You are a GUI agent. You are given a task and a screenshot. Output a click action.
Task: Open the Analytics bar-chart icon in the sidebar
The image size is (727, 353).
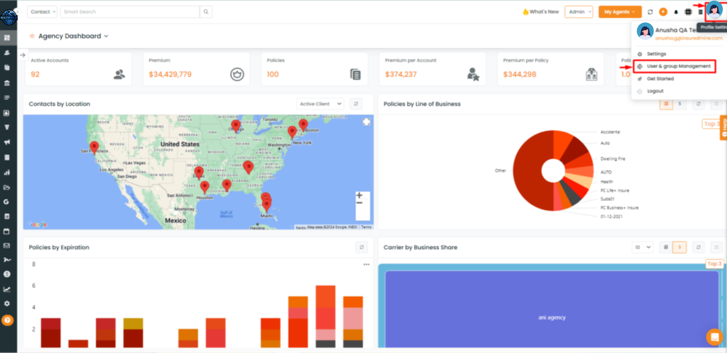[x=7, y=172]
